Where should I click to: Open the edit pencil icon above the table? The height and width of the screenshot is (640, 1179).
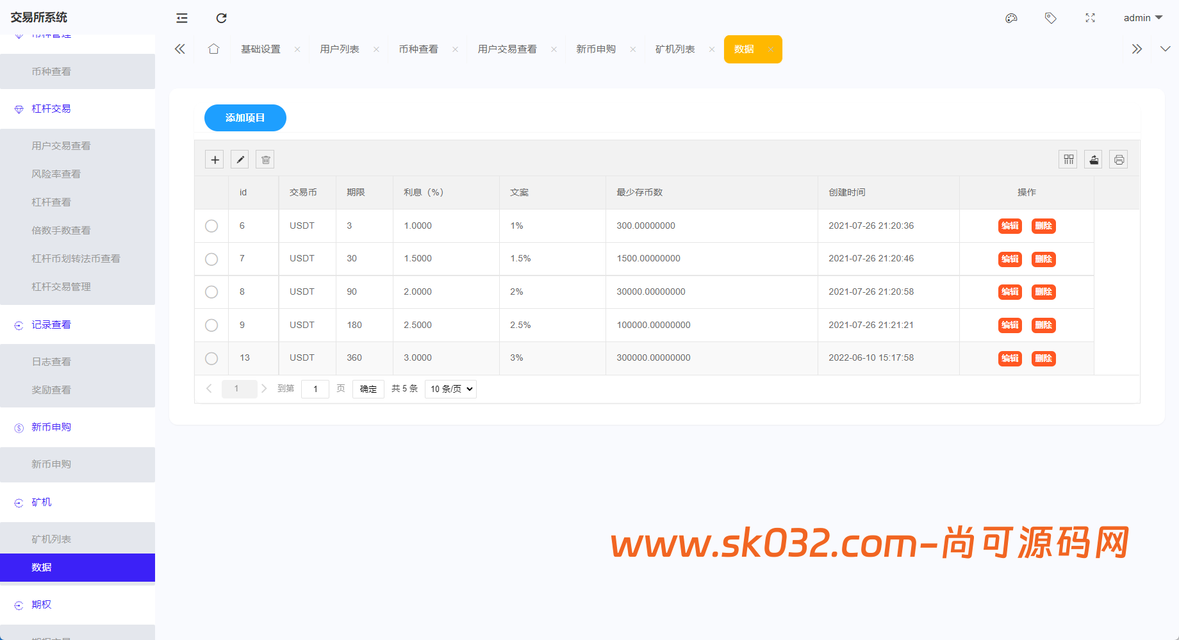[x=240, y=159]
